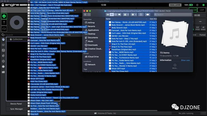Open the cube library sidebar icon
Viewport: 207px width, 116px height.
pyautogui.click(x=3, y=56)
